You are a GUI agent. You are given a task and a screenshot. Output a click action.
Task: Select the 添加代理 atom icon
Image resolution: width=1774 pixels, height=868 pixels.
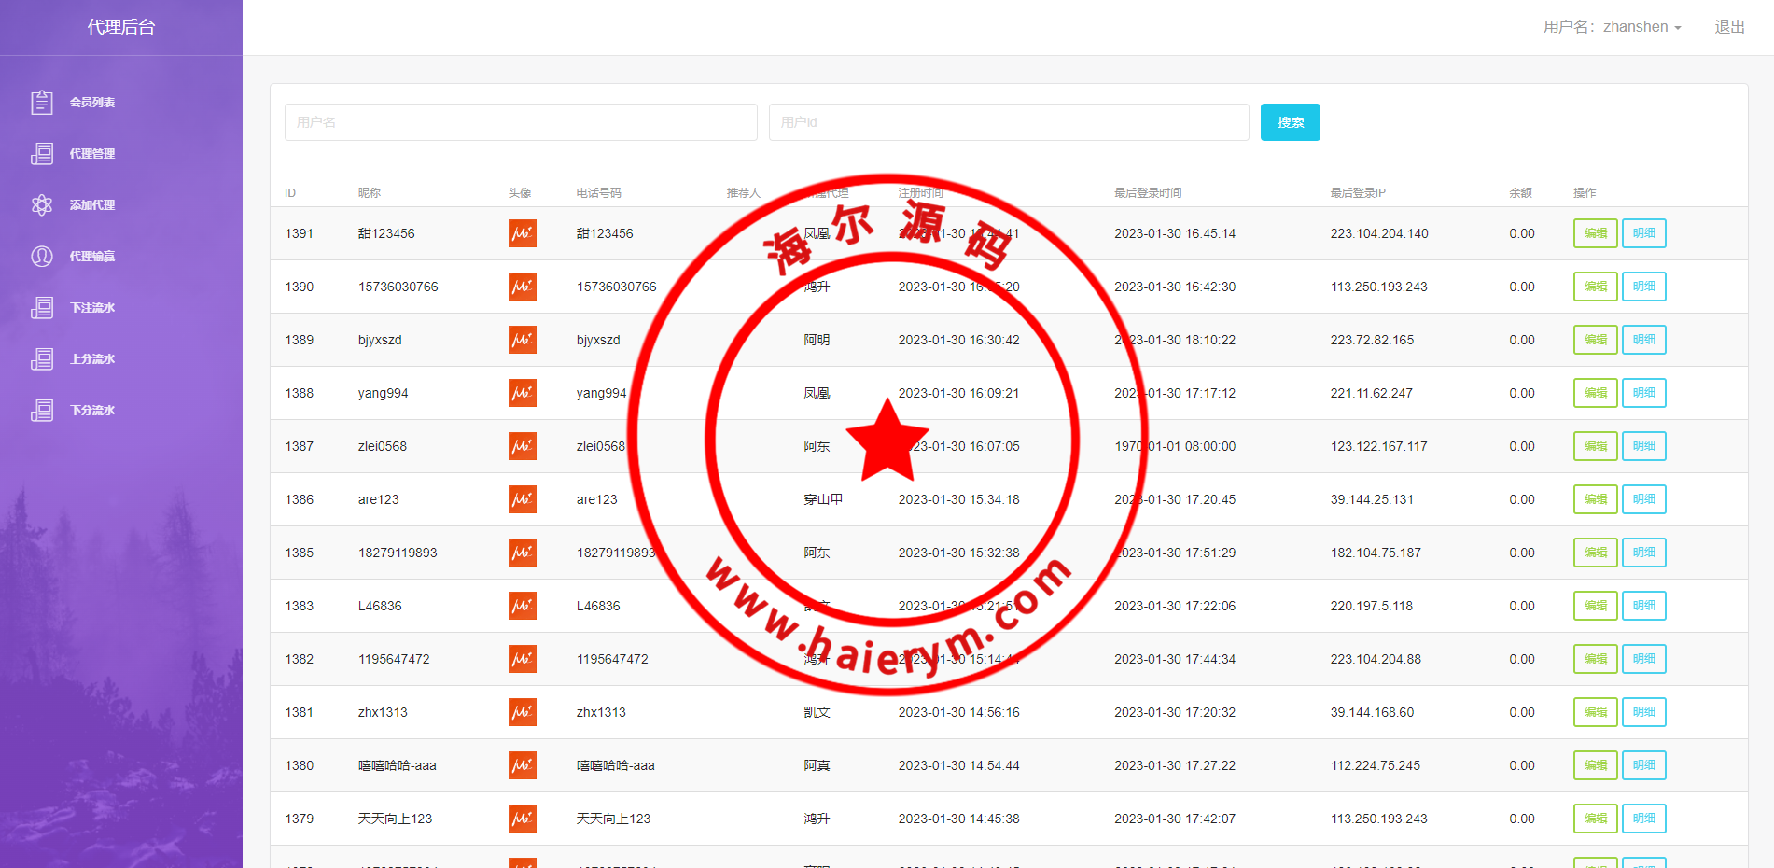42,204
